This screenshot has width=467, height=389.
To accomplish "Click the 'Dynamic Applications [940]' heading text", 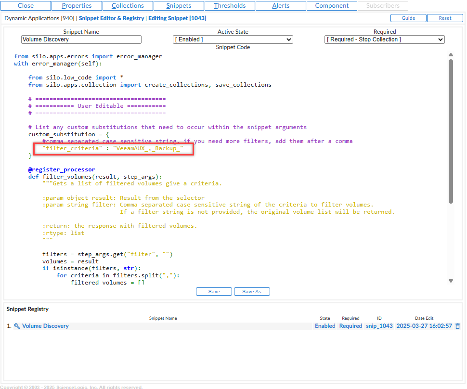I will click(x=39, y=18).
